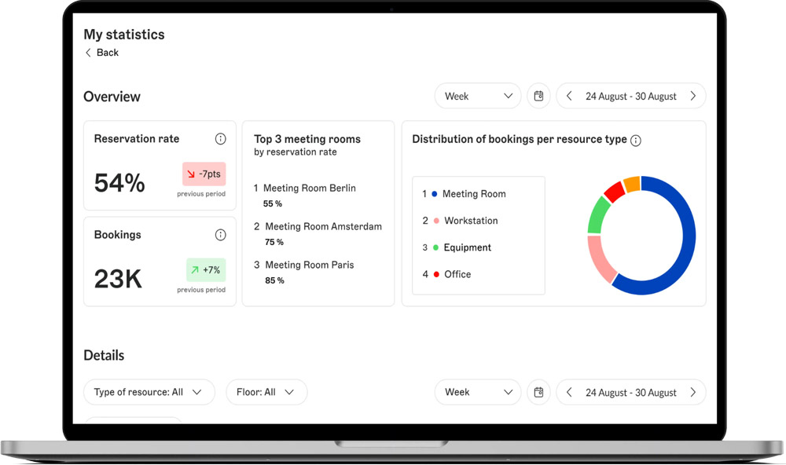The height and width of the screenshot is (465, 786).
Task: Select Meeting Room Berlin in top rooms
Action: pos(309,189)
